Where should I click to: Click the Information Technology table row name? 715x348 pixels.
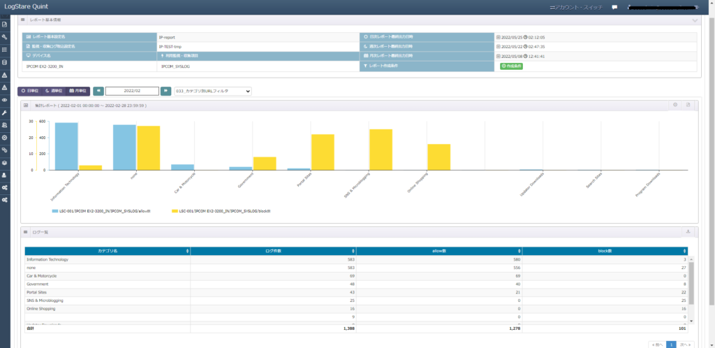pyautogui.click(x=47, y=259)
